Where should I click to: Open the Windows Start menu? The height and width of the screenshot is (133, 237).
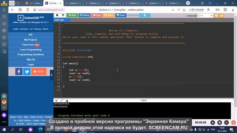pos(4,130)
